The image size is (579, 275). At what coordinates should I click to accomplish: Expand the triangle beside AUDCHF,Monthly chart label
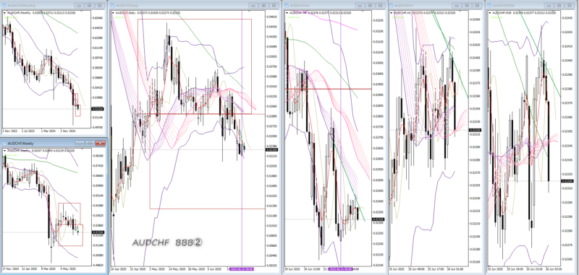5,13
